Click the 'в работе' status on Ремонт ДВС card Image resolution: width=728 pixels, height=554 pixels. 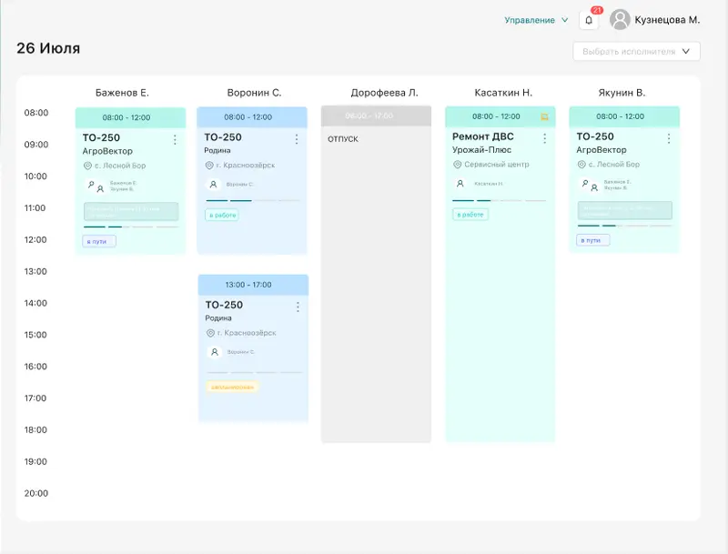pos(470,215)
